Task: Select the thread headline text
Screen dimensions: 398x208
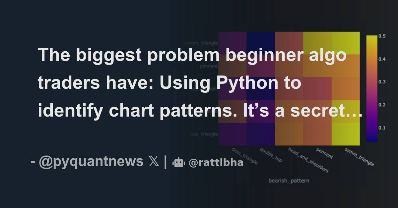Action: click(200, 83)
